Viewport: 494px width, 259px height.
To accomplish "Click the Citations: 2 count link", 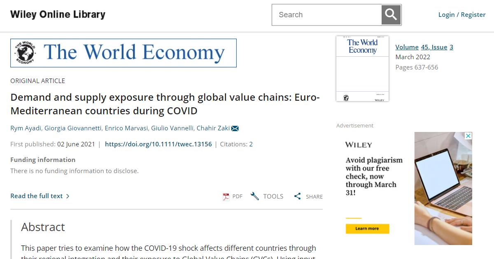I will (x=236, y=144).
